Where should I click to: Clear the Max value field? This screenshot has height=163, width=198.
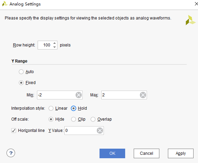coord(143,95)
